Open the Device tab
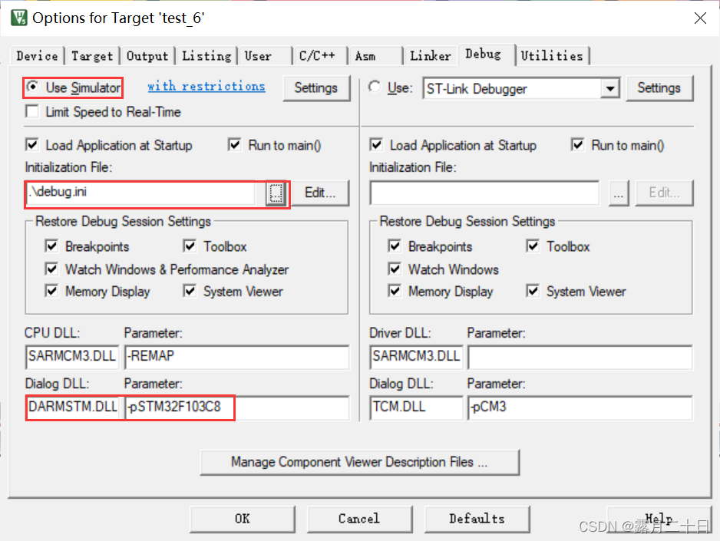 [37, 56]
